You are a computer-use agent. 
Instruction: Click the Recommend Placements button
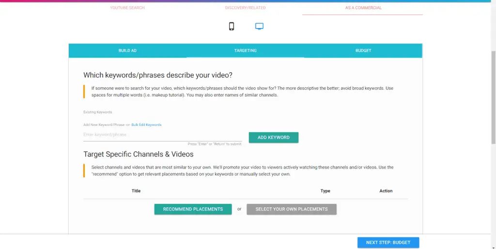193,209
